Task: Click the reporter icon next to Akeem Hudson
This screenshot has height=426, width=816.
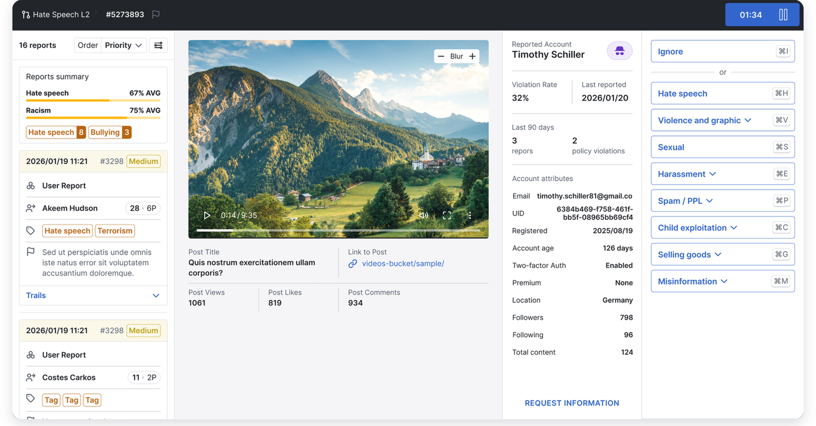Action: [x=31, y=208]
